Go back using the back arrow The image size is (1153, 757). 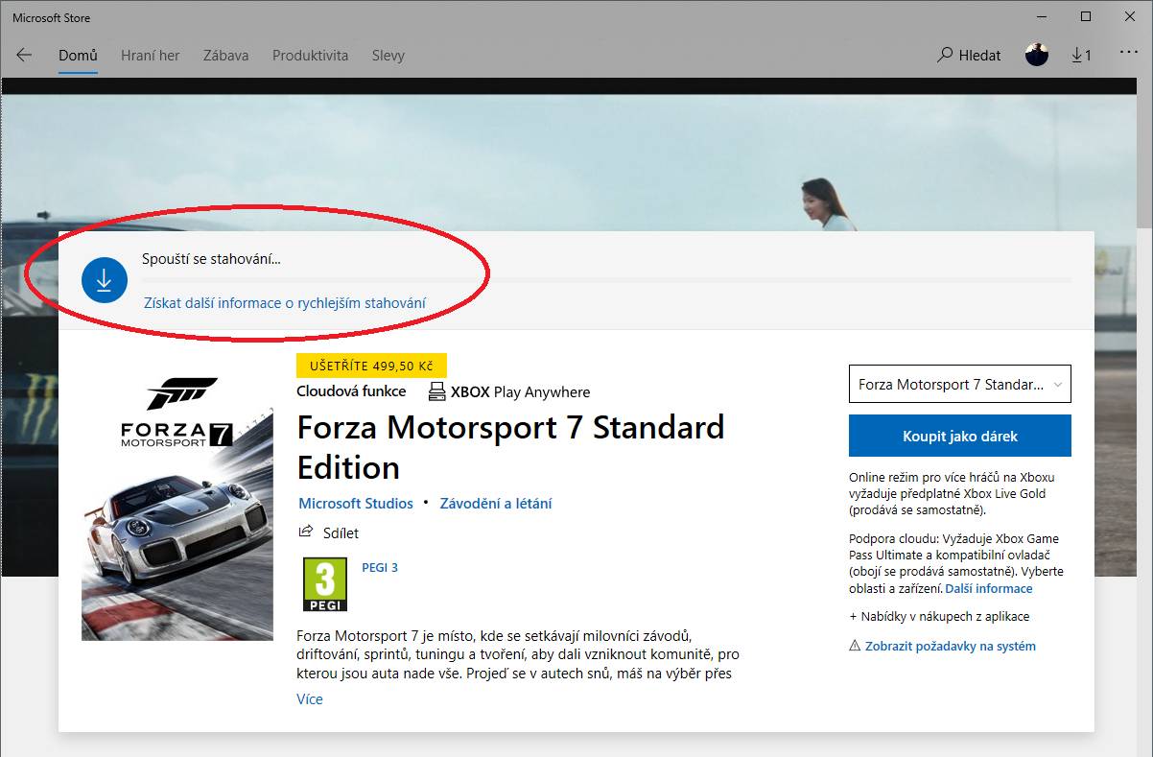24,55
